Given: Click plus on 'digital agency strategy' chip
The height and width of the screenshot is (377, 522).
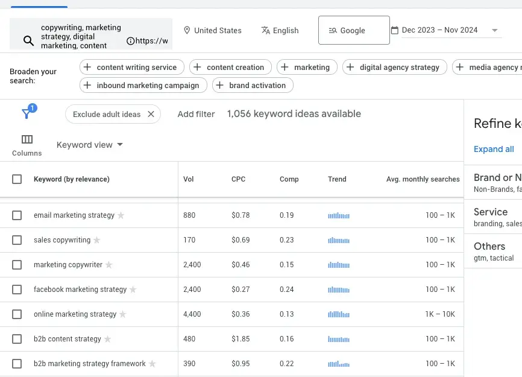Looking at the screenshot, I should 350,67.
